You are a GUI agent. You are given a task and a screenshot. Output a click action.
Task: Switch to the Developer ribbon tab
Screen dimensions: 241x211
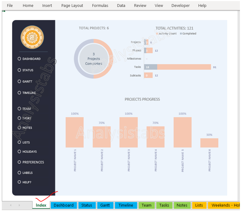click(x=180, y=5)
